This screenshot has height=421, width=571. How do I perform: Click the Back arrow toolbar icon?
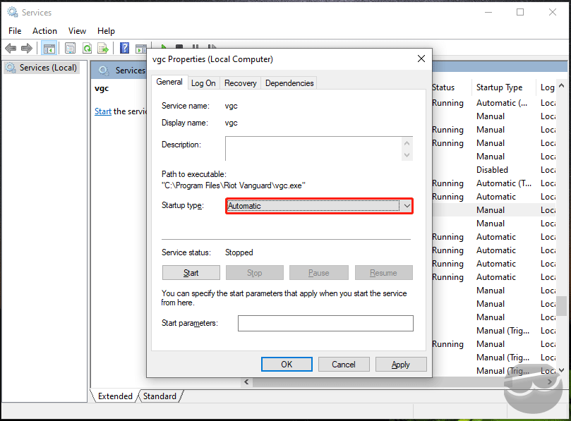pyautogui.click(x=11, y=48)
